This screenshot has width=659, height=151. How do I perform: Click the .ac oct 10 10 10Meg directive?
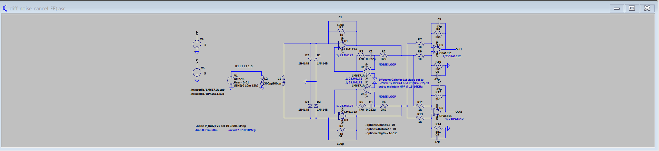click(242, 130)
